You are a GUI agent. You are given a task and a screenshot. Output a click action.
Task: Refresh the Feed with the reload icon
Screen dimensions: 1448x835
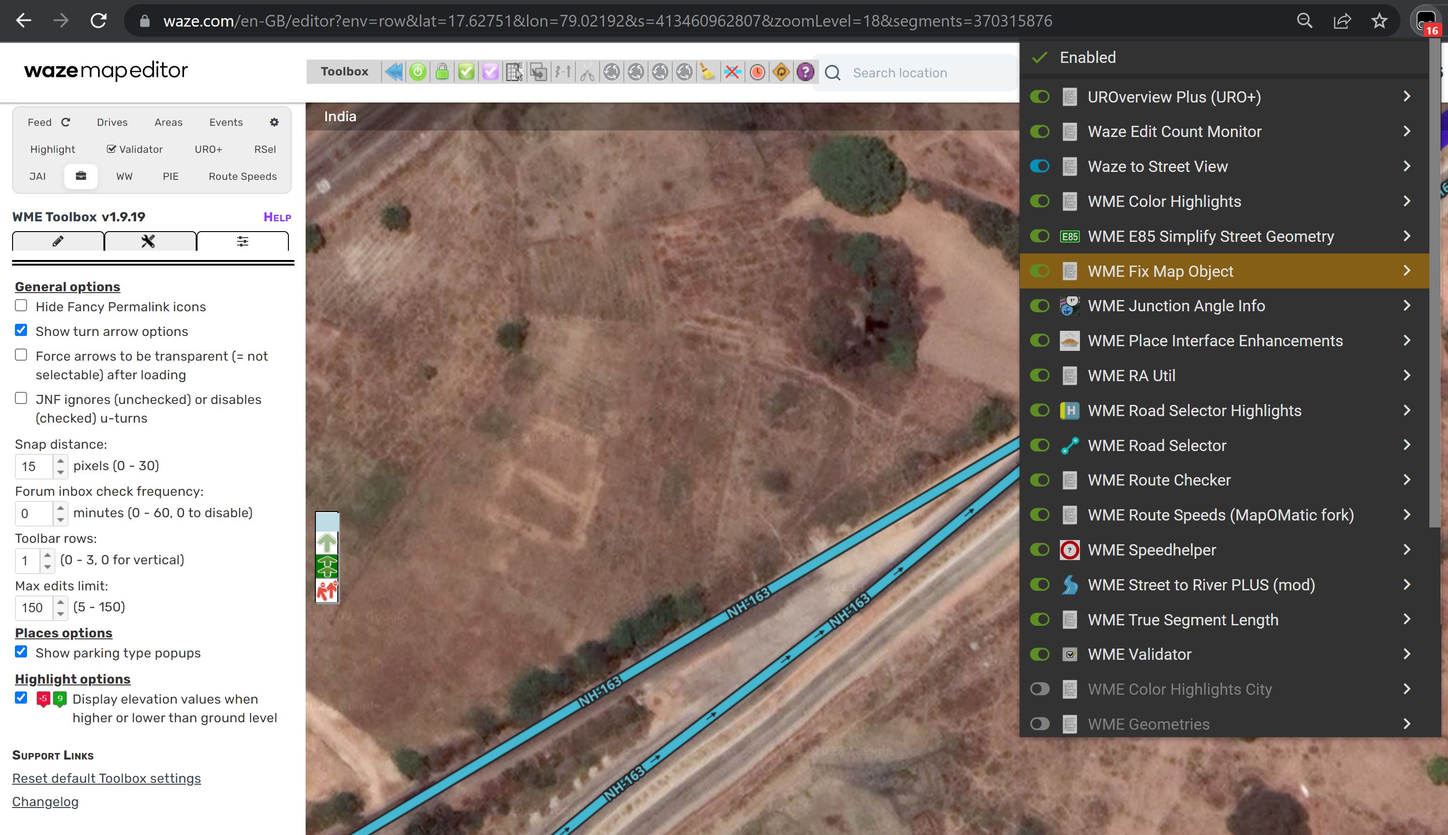click(x=66, y=122)
